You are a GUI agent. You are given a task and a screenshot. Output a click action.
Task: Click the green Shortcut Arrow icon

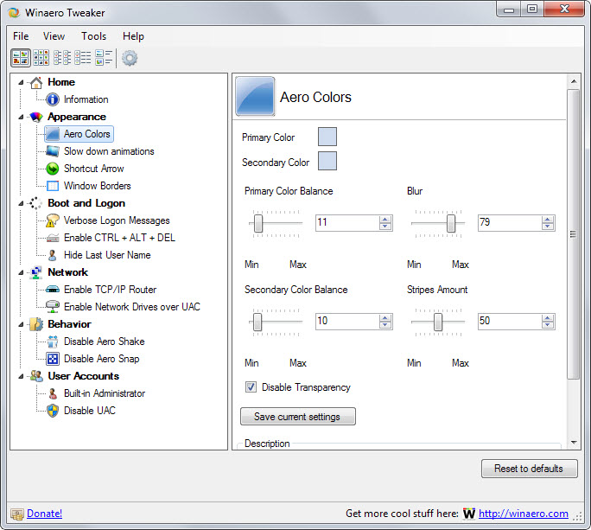53,169
